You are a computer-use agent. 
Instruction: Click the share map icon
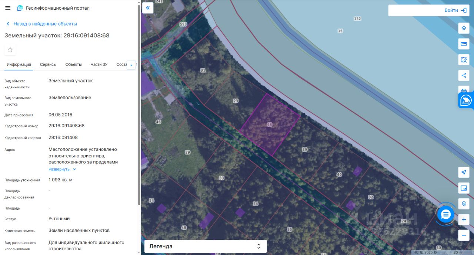click(464, 75)
